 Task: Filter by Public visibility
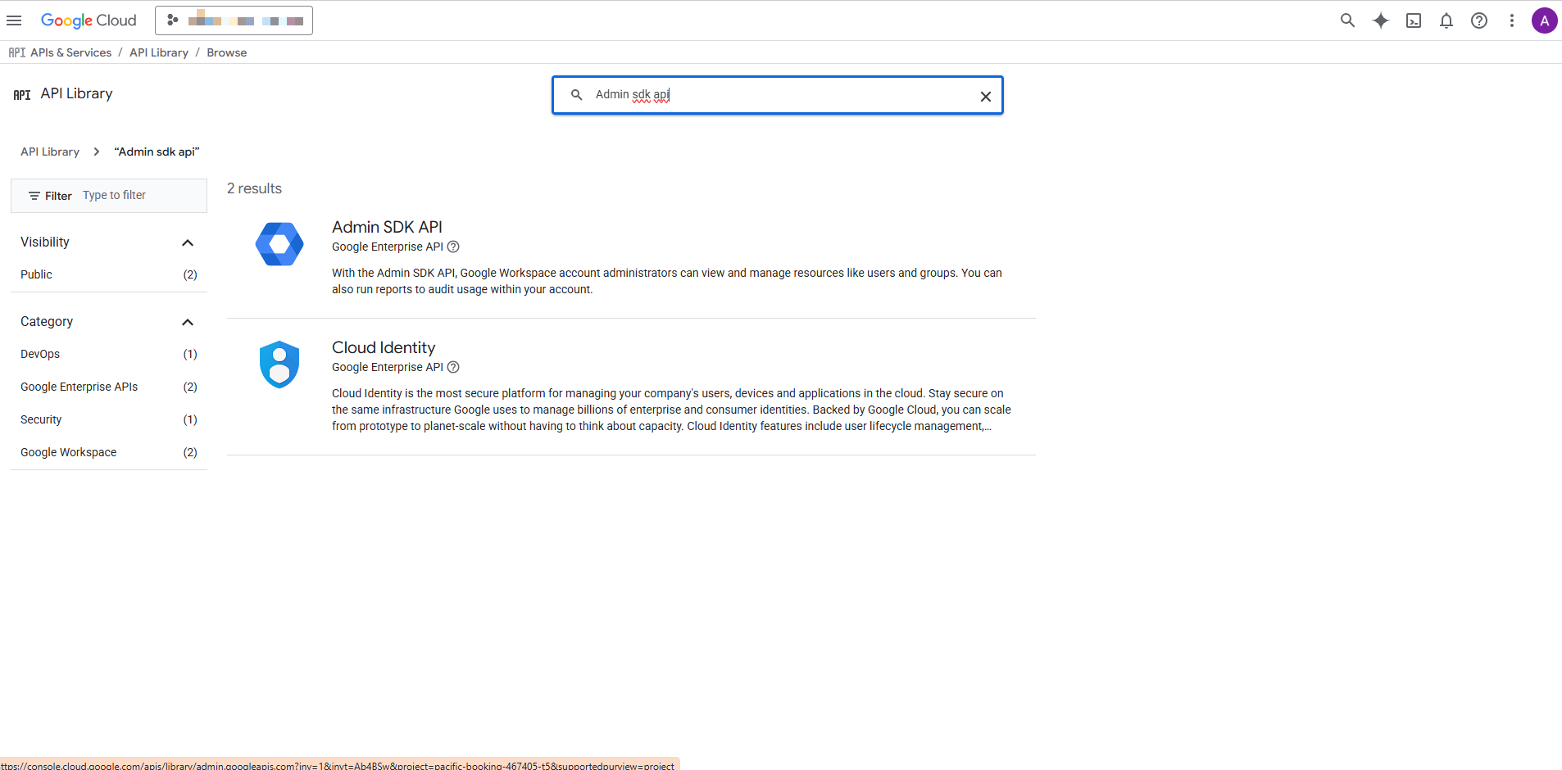click(x=109, y=274)
